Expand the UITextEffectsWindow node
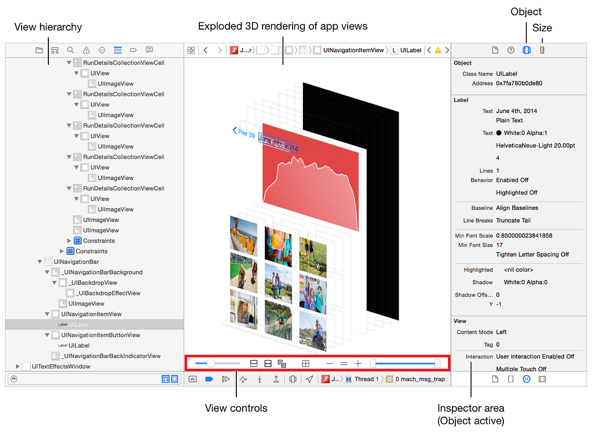The height and width of the screenshot is (432, 592). [x=17, y=366]
